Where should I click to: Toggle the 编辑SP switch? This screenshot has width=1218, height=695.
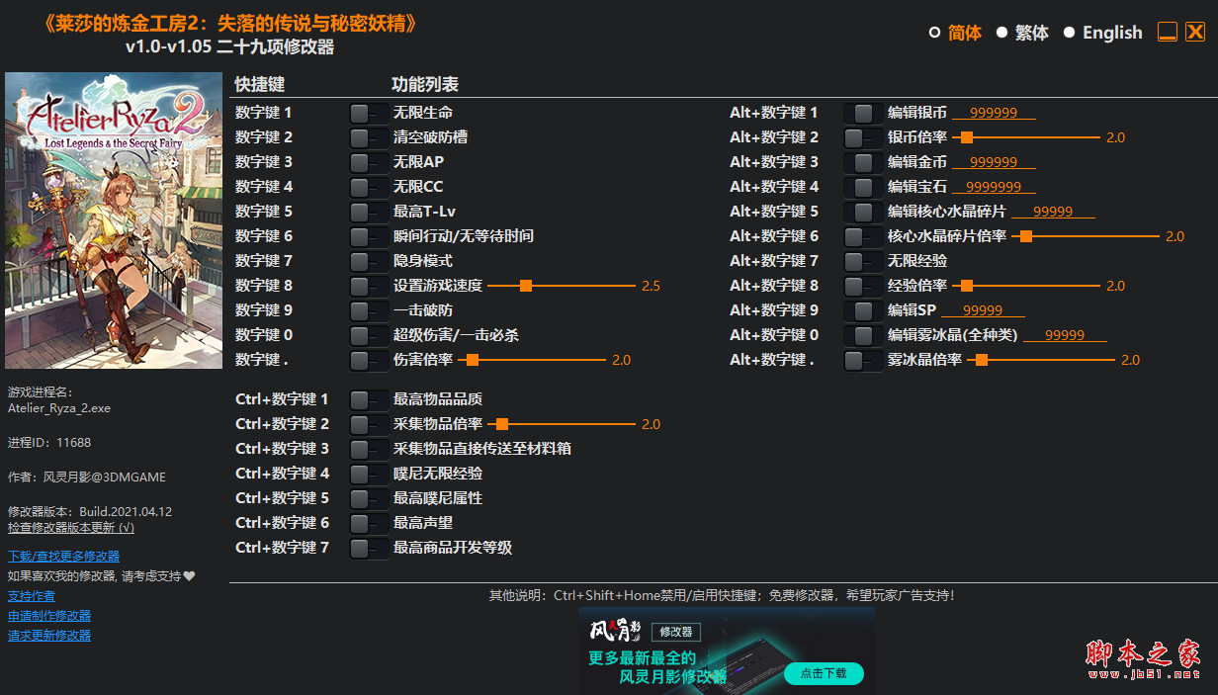tap(863, 310)
